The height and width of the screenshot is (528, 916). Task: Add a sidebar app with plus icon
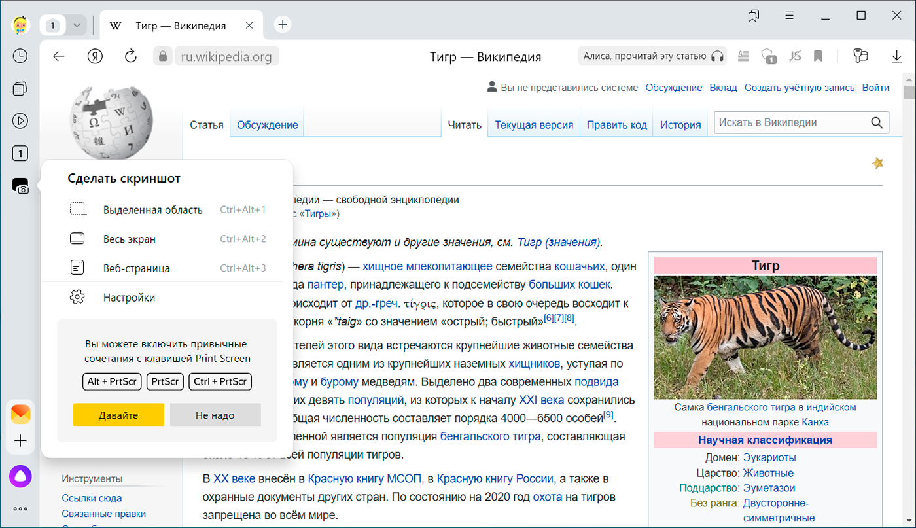[x=20, y=441]
